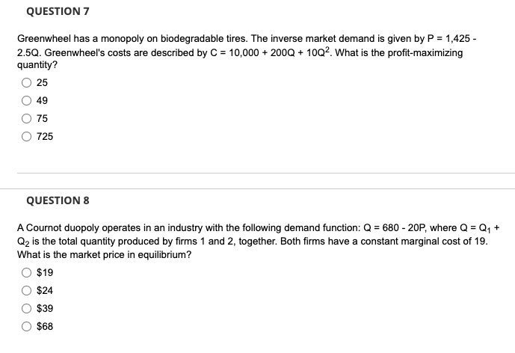Click the QUESTION 8 heading

tap(58, 200)
